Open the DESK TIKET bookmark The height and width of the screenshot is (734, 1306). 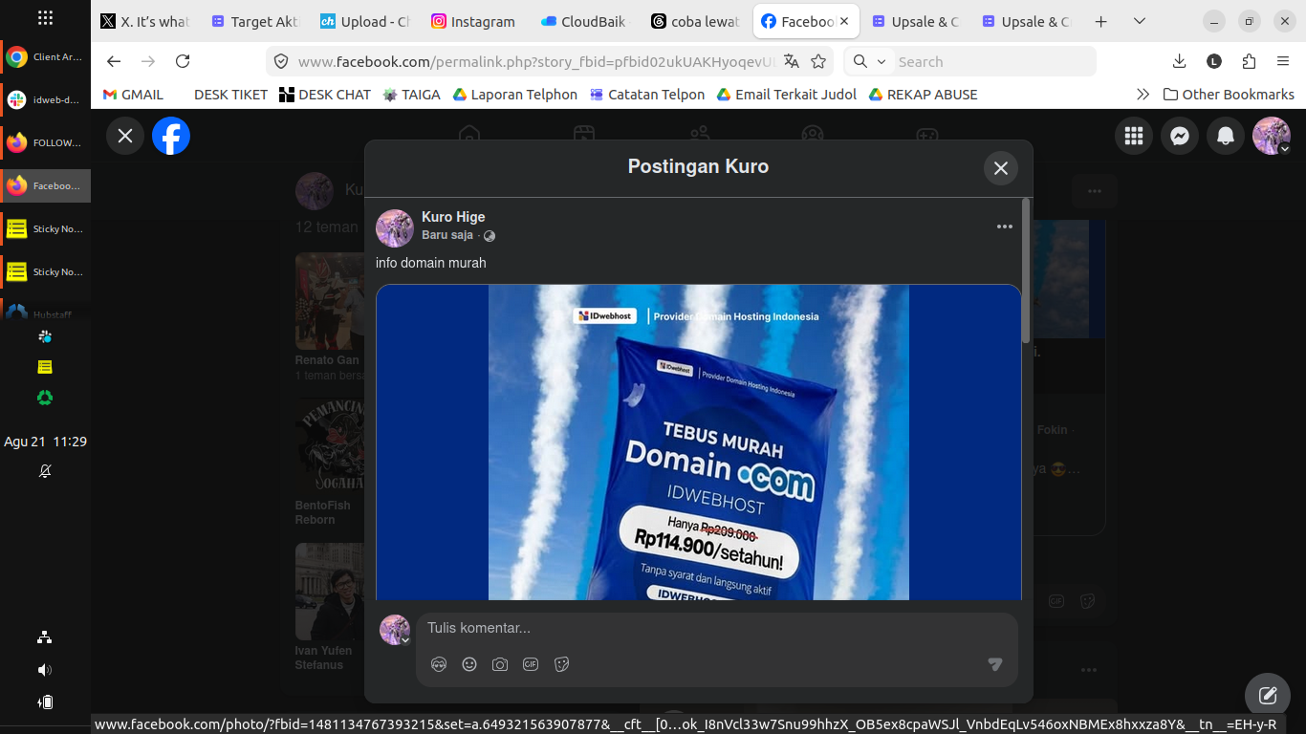click(230, 95)
